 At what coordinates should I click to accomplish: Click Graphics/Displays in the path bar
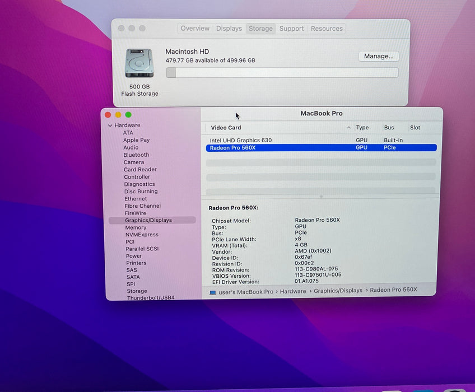[x=338, y=291]
